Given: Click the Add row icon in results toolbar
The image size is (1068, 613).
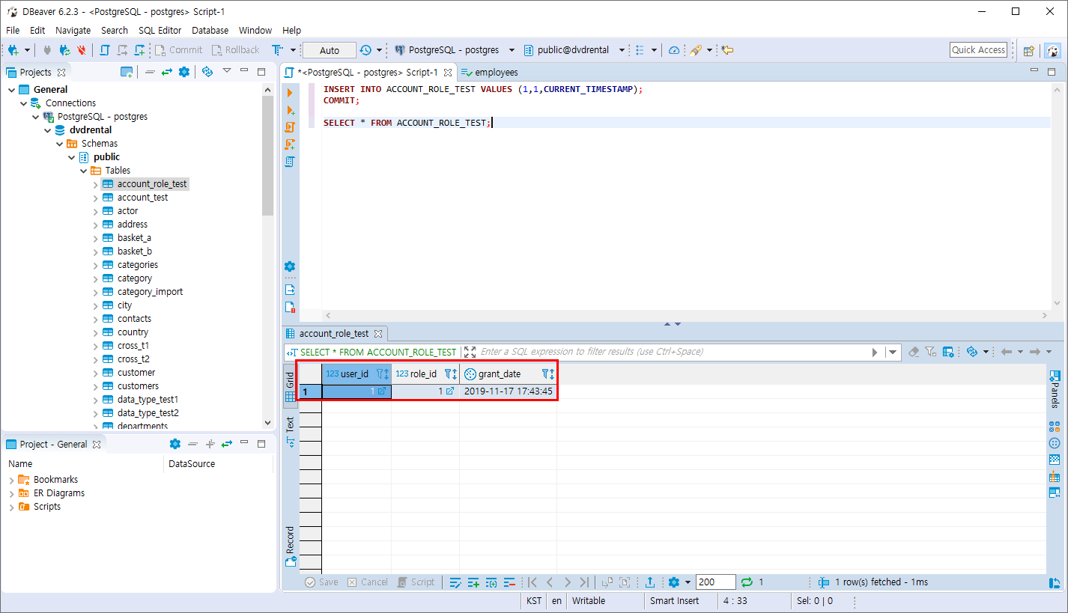Looking at the screenshot, I should tap(473, 582).
